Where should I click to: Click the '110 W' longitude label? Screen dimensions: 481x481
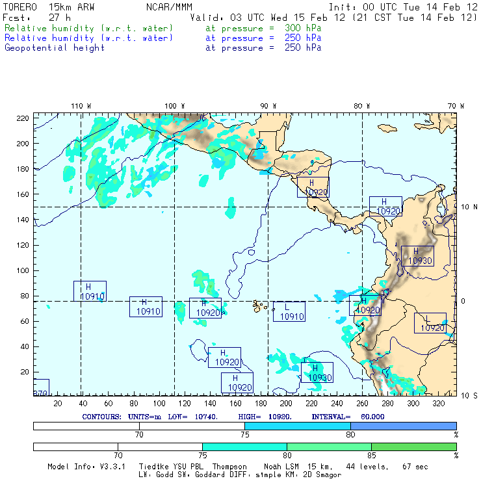[x=81, y=106]
